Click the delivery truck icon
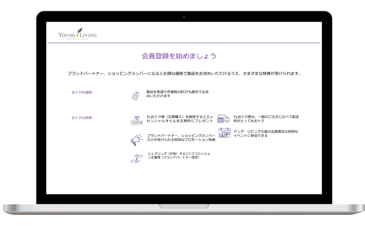 223,119
